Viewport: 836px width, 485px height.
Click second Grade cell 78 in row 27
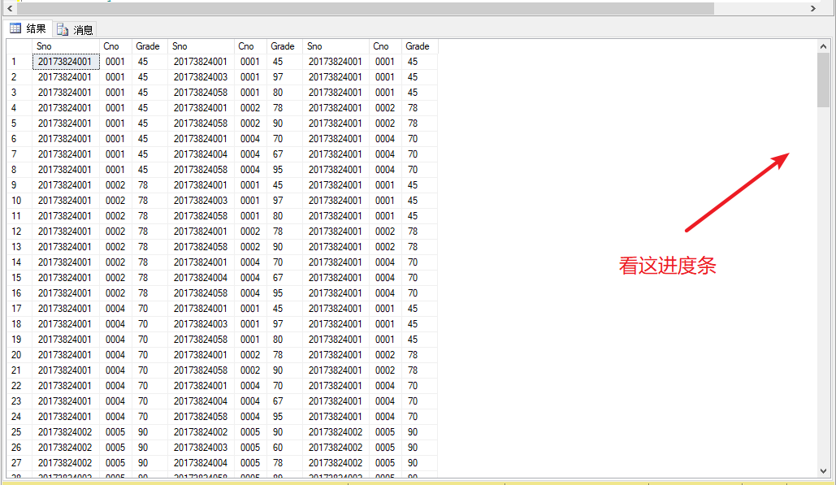click(284, 463)
